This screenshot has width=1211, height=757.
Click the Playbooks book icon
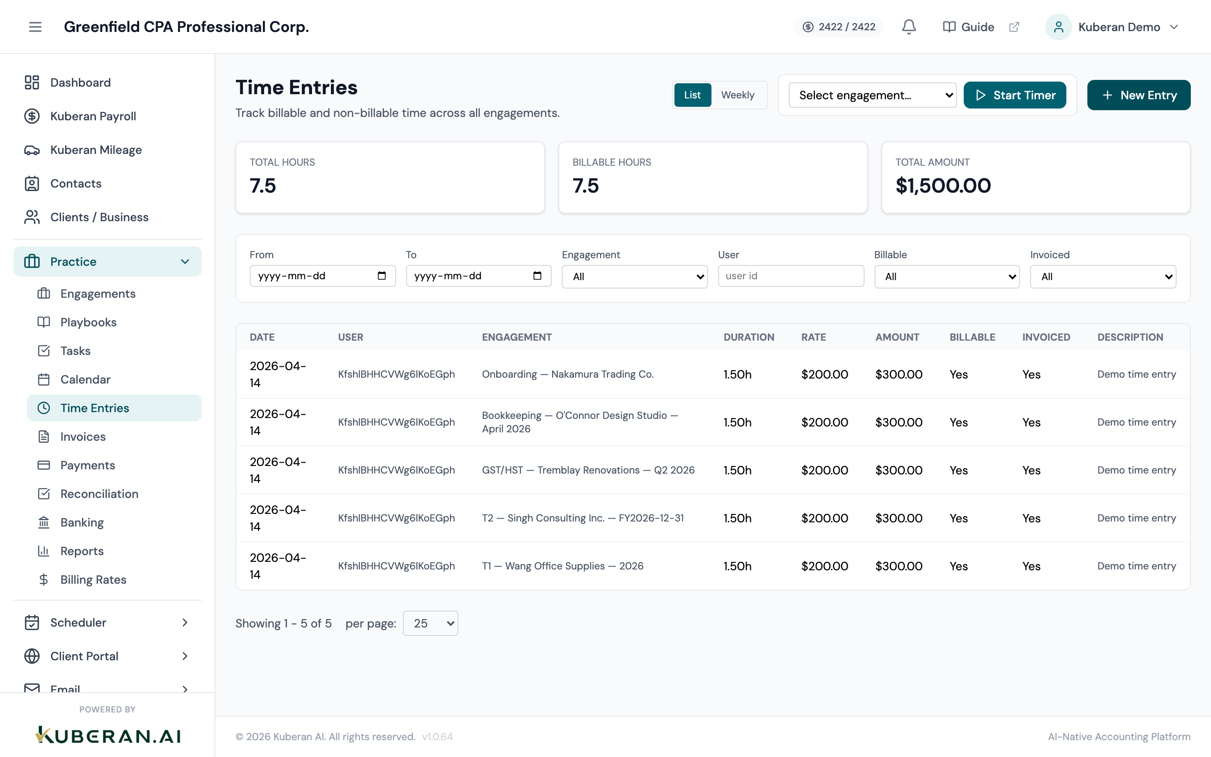point(44,322)
